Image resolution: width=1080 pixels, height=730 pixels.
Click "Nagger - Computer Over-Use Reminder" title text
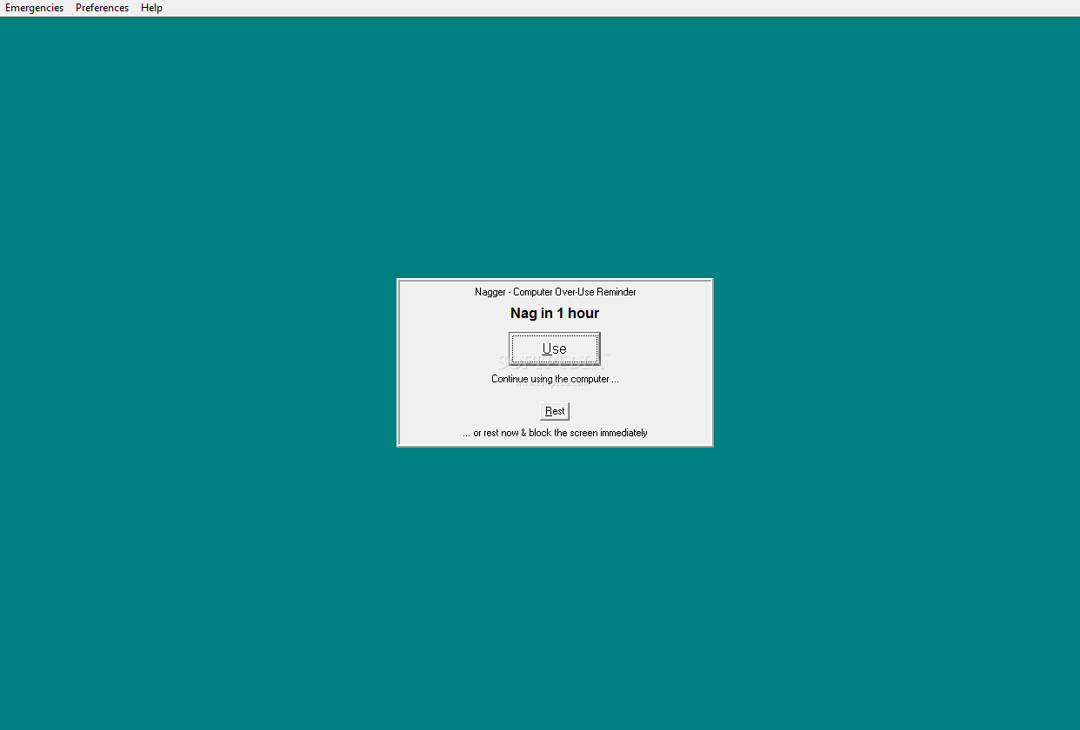(x=555, y=292)
